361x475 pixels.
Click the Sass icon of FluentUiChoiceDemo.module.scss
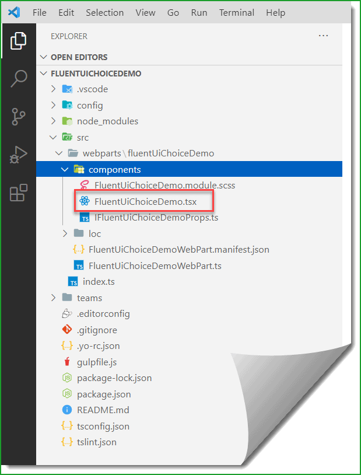coord(85,186)
